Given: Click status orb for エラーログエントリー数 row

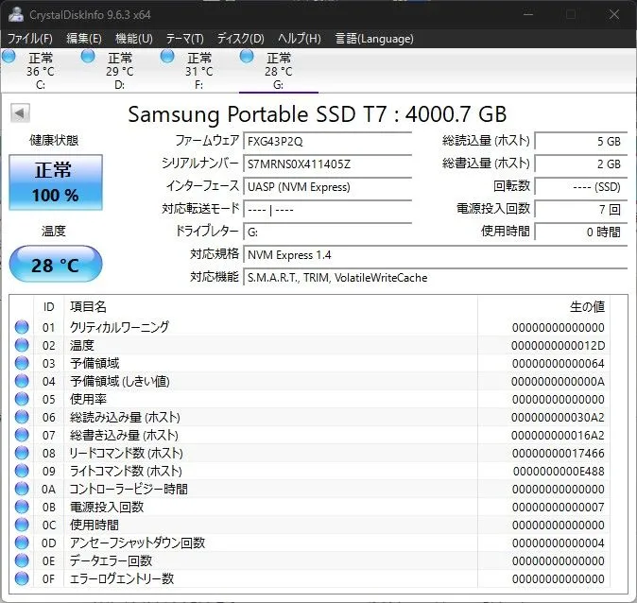Looking at the screenshot, I should click(x=22, y=578).
